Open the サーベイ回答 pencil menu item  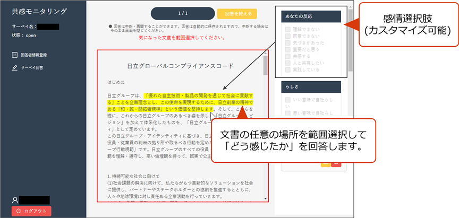[x=28, y=68]
